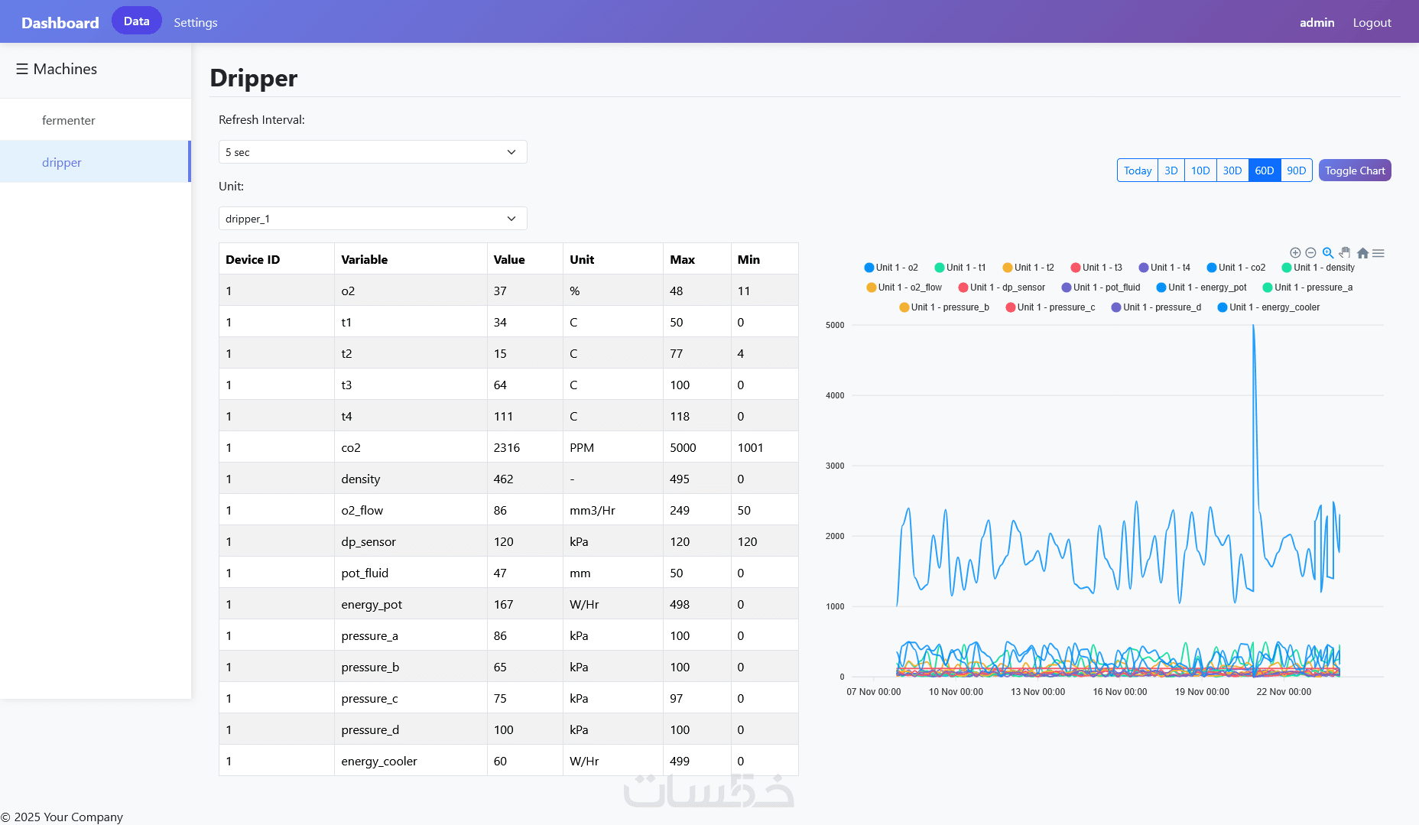Viewport: 1419px width, 825px height.
Task: Click the chart zoom out icon
Action: [x=1310, y=253]
